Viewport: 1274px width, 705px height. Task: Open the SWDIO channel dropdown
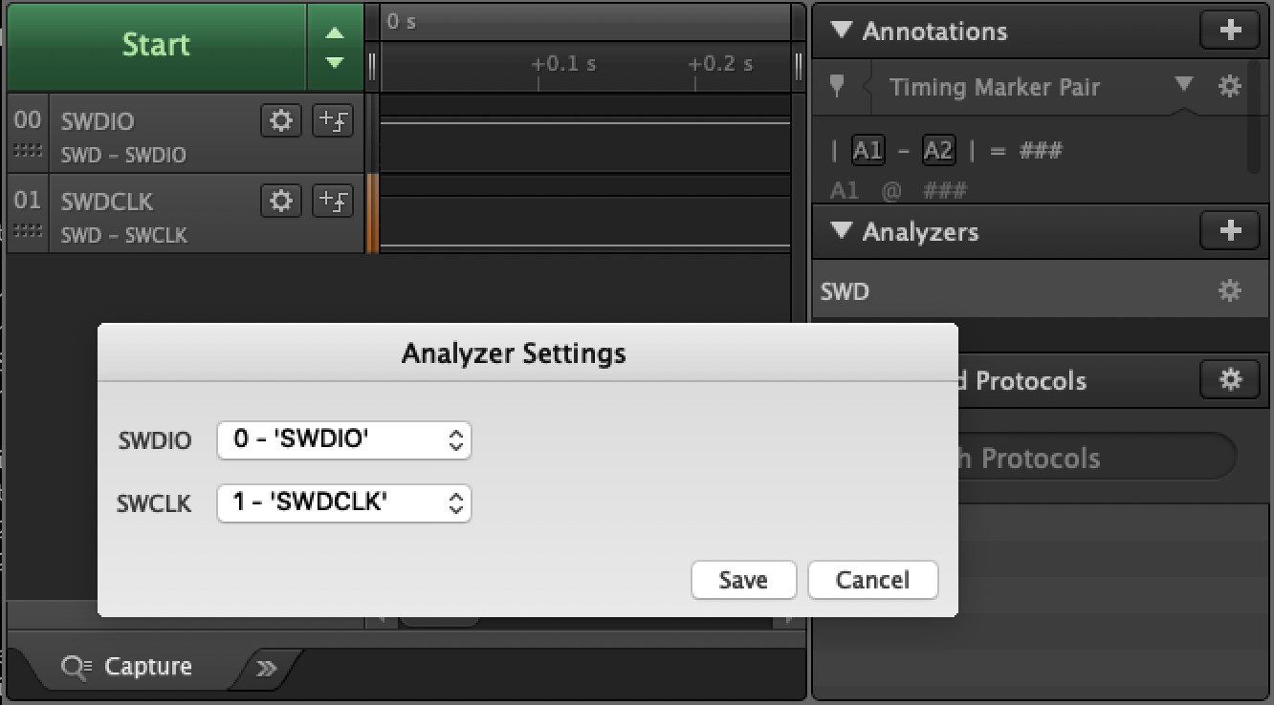(x=344, y=440)
